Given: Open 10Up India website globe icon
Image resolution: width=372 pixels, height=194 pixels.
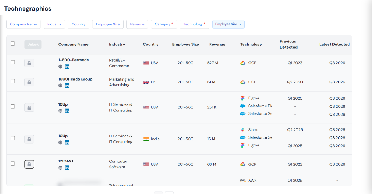Looking at the screenshot, I should pyautogui.click(x=61, y=143).
